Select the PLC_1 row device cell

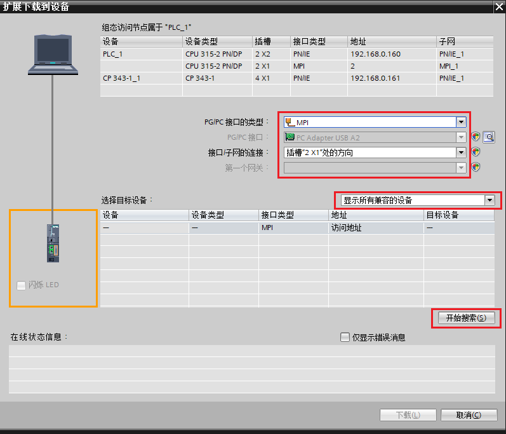(x=142, y=54)
